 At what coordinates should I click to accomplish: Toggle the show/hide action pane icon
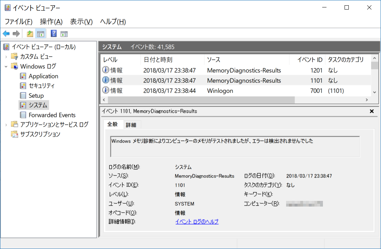pos(64,34)
